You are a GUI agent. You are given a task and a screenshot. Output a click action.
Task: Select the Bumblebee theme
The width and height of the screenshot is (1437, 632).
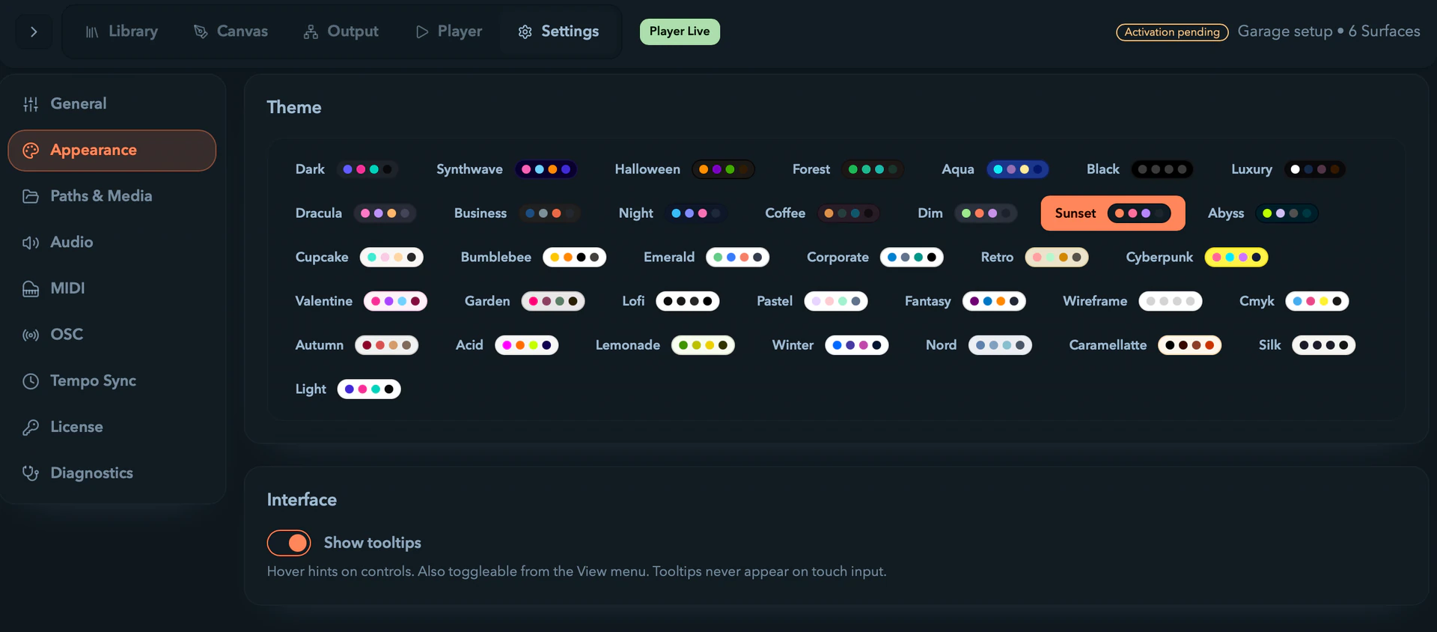click(x=533, y=258)
